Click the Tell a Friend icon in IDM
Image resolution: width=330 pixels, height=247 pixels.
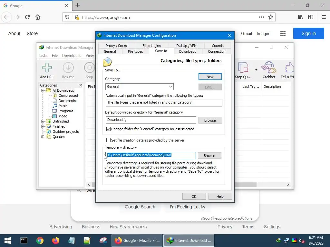pyautogui.click(x=287, y=70)
